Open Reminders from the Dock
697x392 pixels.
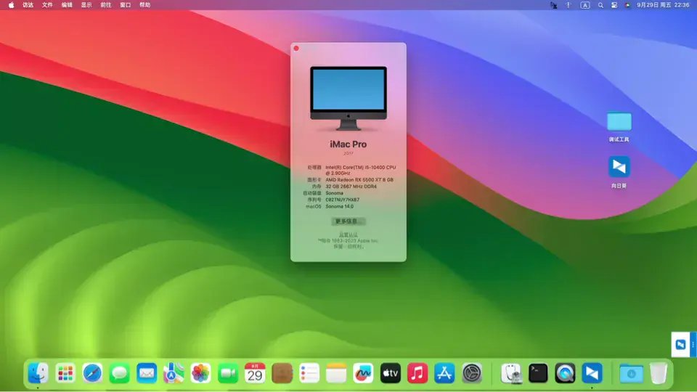pos(309,373)
